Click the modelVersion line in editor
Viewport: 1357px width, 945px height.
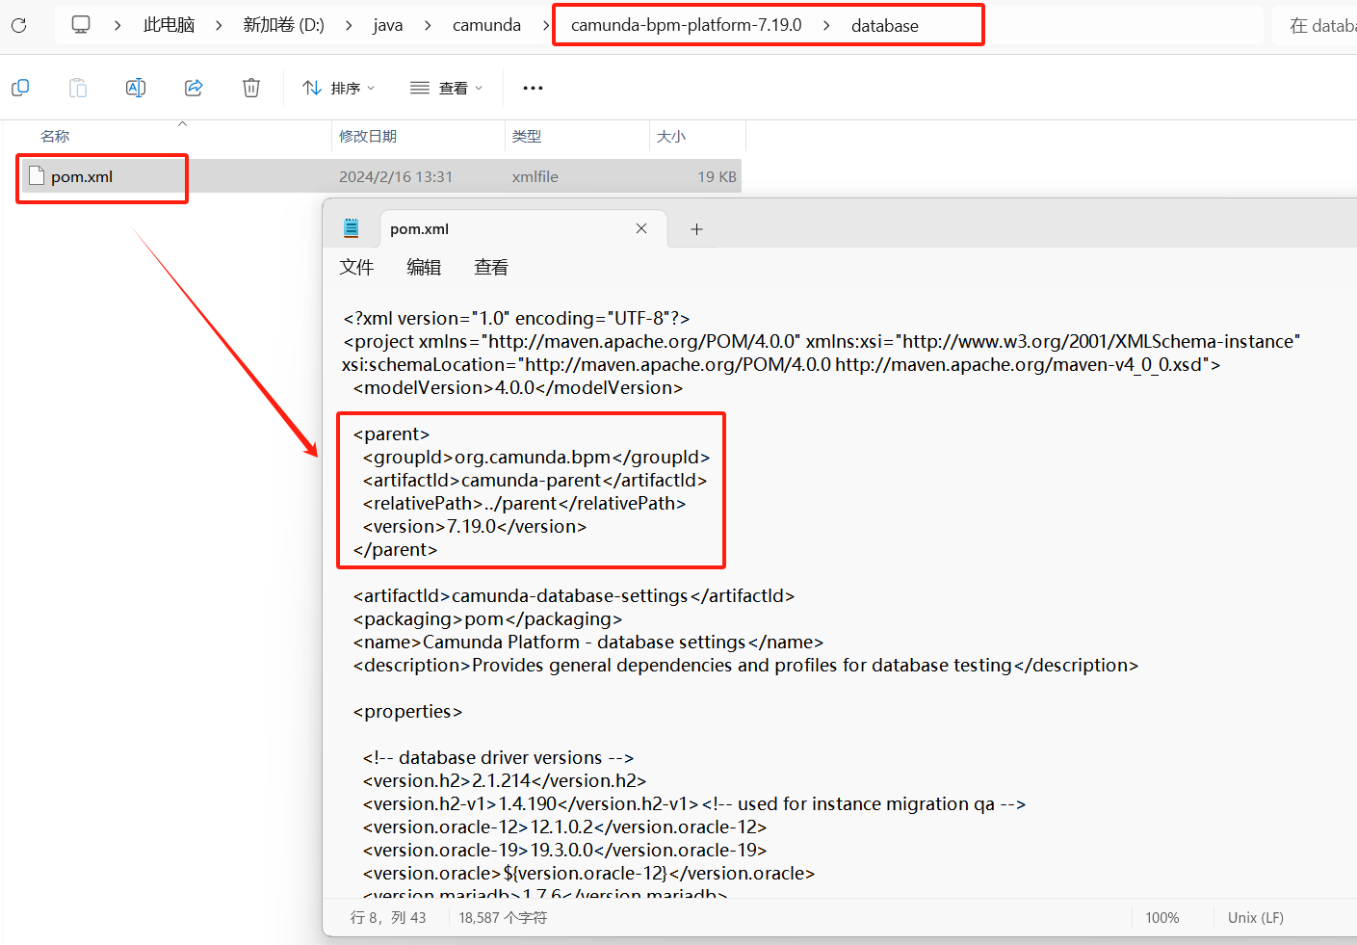tap(518, 387)
